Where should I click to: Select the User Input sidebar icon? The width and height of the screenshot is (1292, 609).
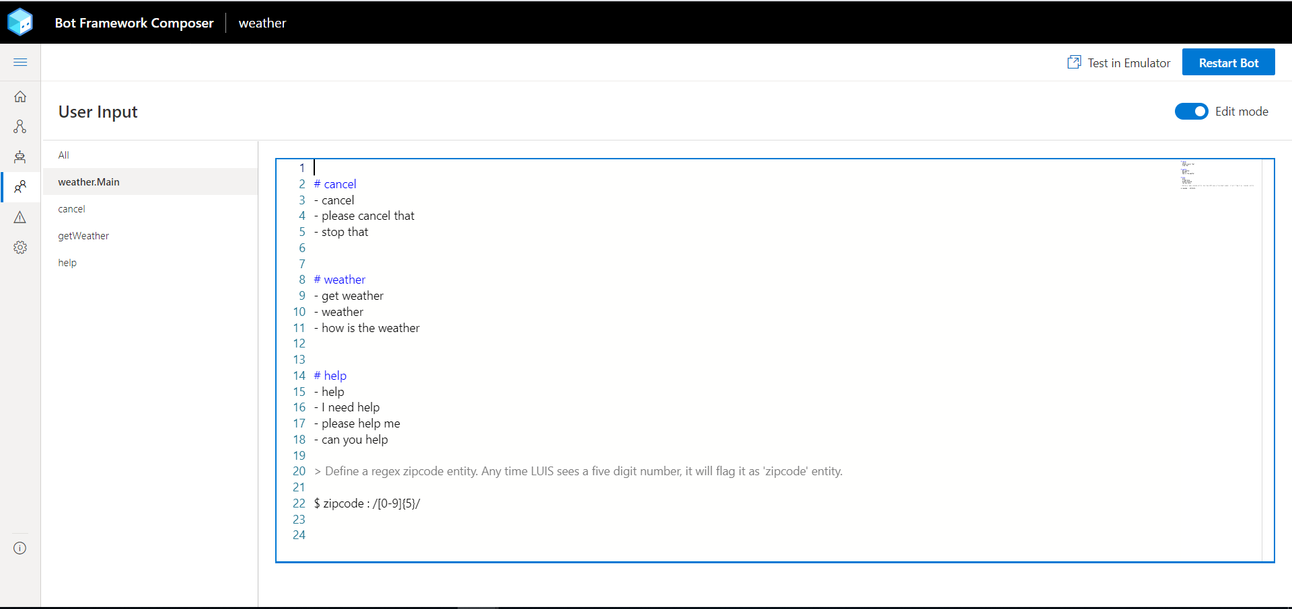tap(20, 187)
